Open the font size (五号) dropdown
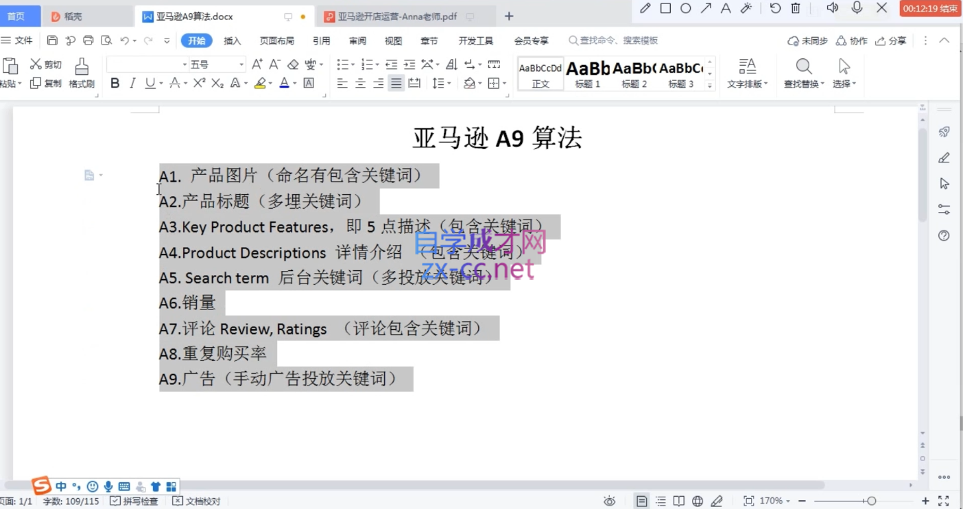The height and width of the screenshot is (509, 963). (241, 64)
